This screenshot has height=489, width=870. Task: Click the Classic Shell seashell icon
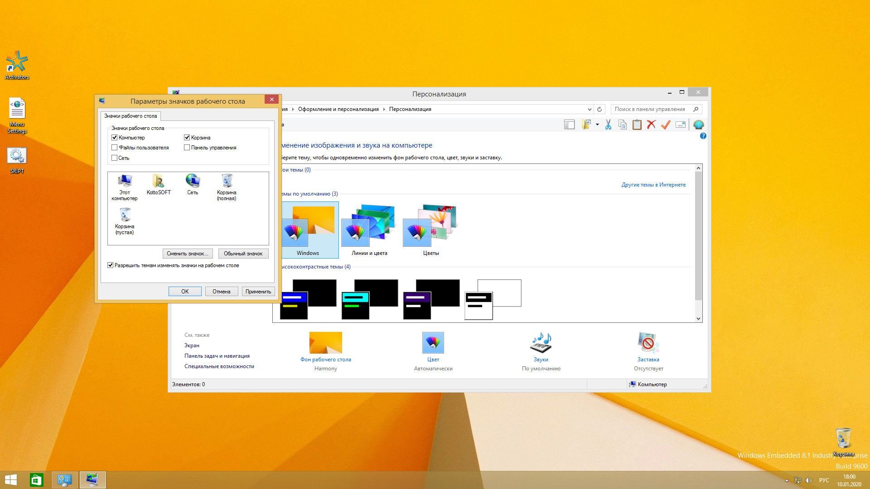(698, 125)
